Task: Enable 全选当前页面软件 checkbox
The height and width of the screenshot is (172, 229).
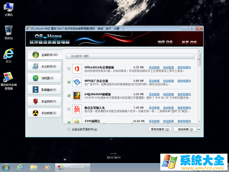Action: pos(69,129)
